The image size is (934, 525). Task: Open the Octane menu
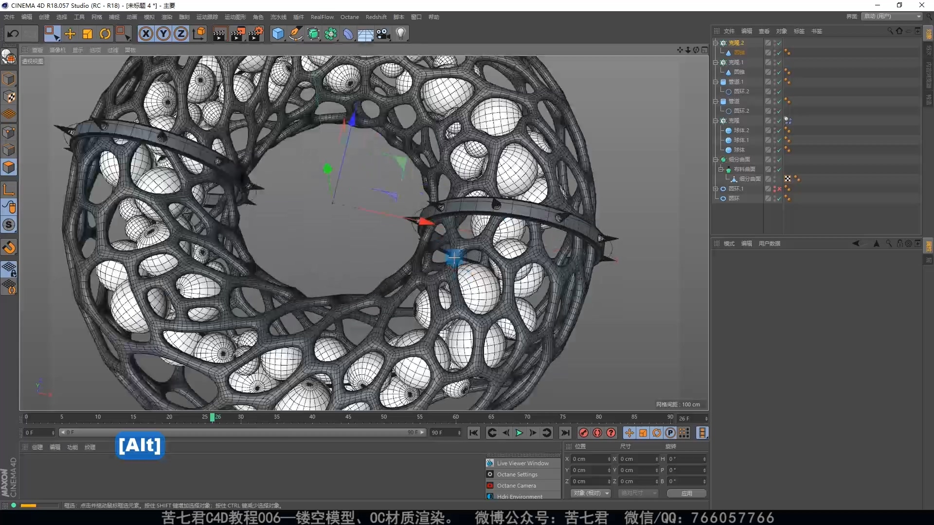tap(349, 17)
